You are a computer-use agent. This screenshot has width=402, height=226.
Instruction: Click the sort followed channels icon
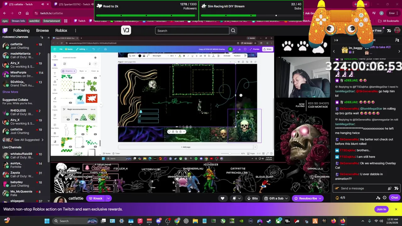point(42,37)
